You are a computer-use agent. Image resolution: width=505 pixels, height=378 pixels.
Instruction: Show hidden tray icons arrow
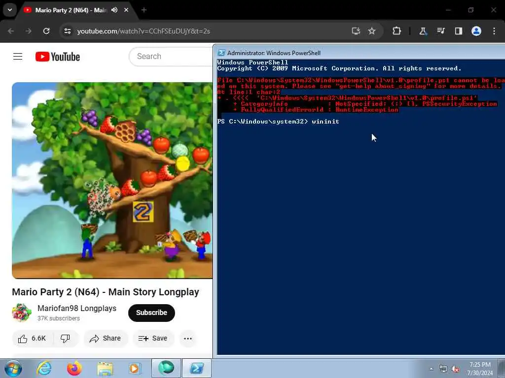tap(431, 369)
